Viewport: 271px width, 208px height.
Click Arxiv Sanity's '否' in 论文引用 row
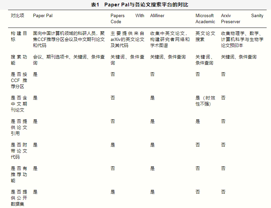click(223, 121)
